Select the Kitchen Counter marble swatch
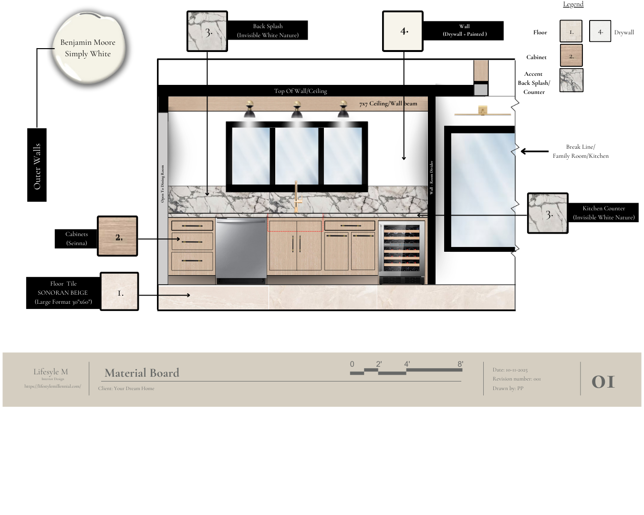 click(x=548, y=213)
